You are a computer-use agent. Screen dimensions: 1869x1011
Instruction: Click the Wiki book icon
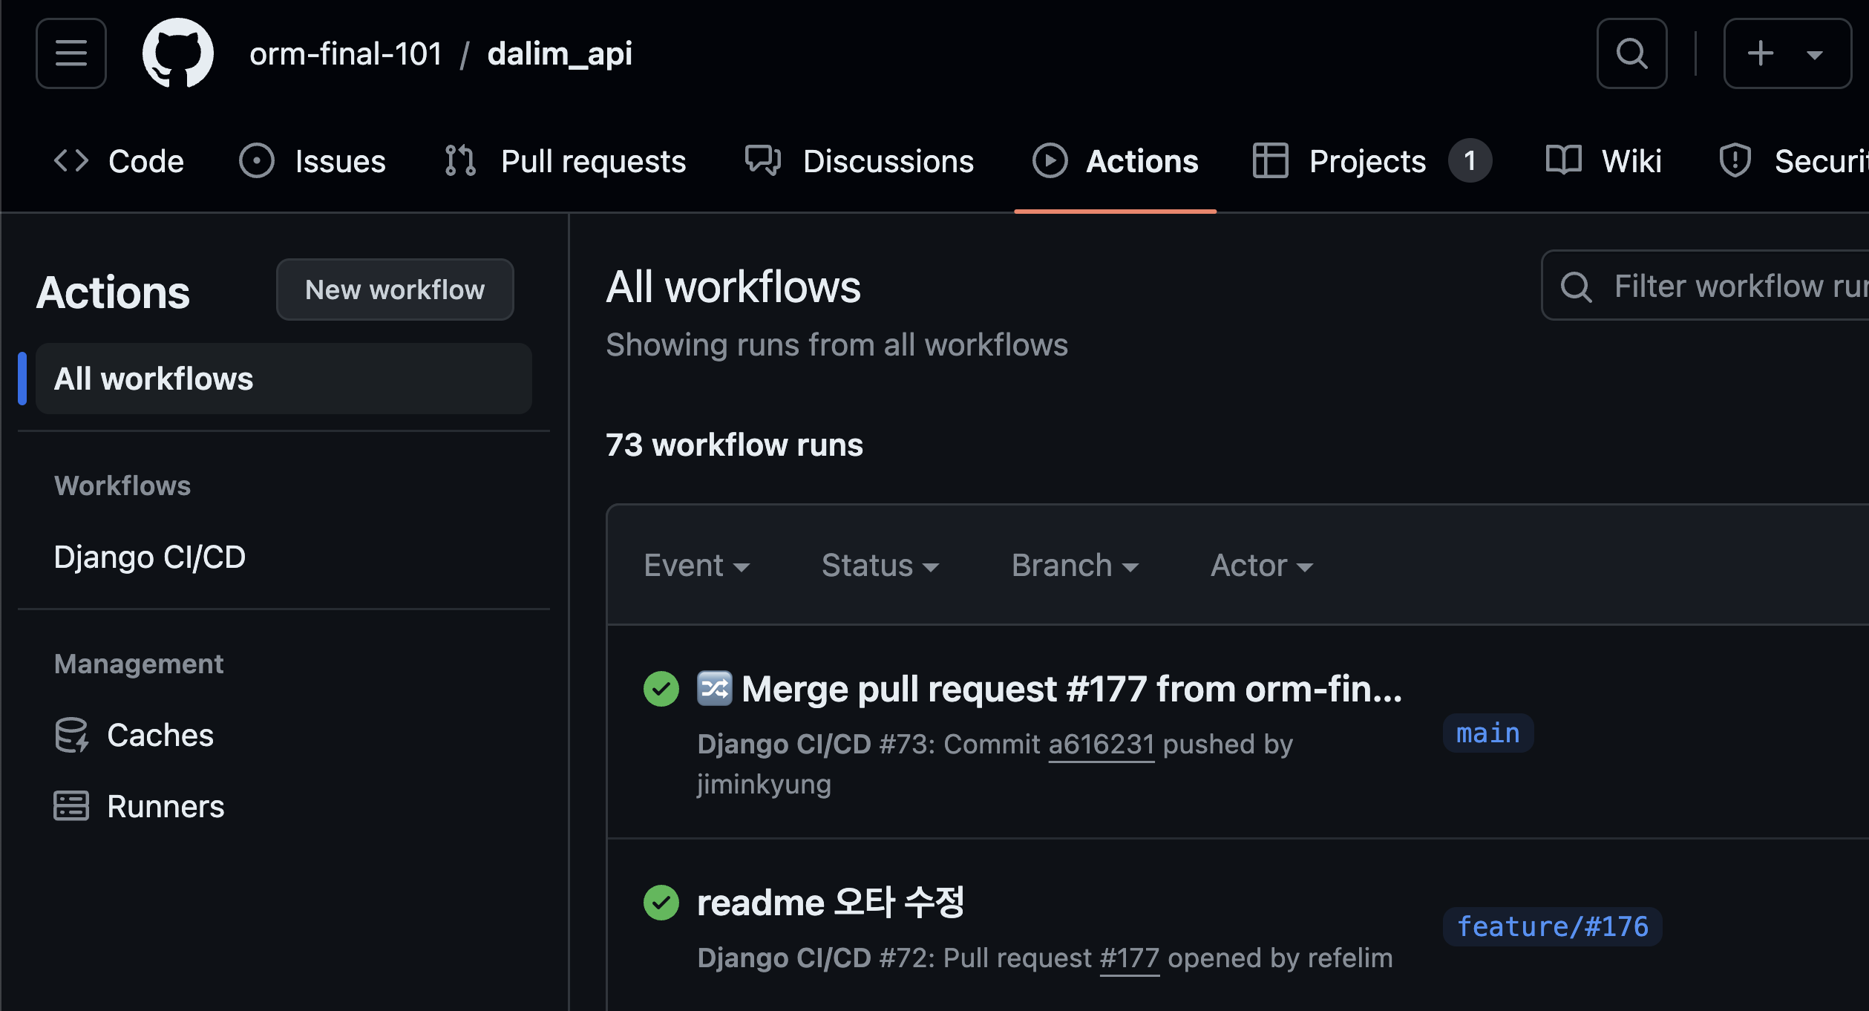[x=1563, y=160]
